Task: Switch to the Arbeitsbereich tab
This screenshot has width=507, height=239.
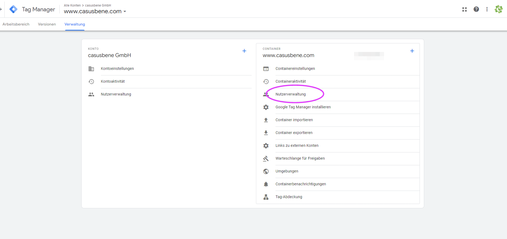Action: tap(16, 24)
